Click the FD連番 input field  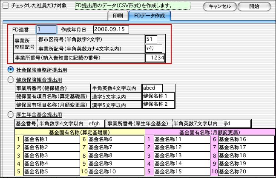(x=46, y=29)
